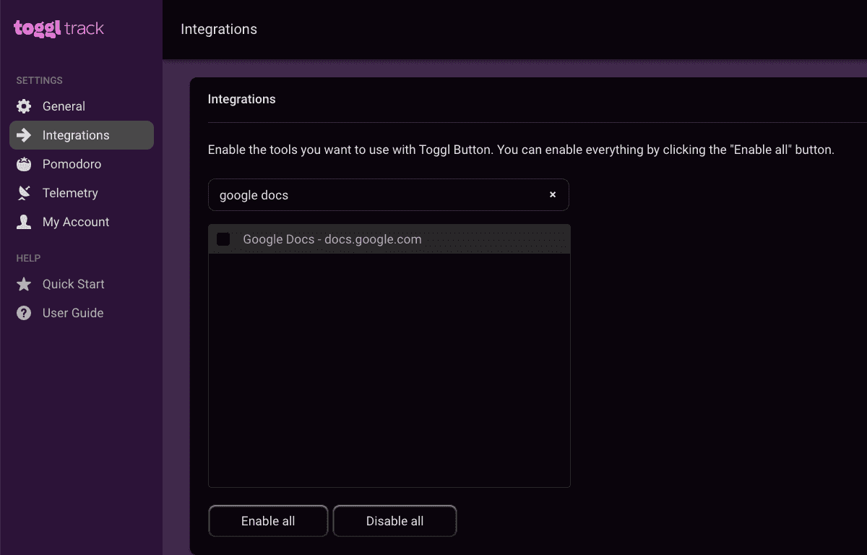The width and height of the screenshot is (867, 555).
Task: Check the Google Docs integration checkbox
Action: (223, 239)
